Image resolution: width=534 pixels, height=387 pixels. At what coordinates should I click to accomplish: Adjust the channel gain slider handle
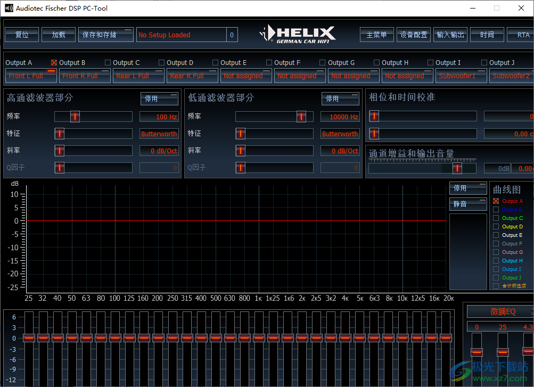pyautogui.click(x=457, y=168)
